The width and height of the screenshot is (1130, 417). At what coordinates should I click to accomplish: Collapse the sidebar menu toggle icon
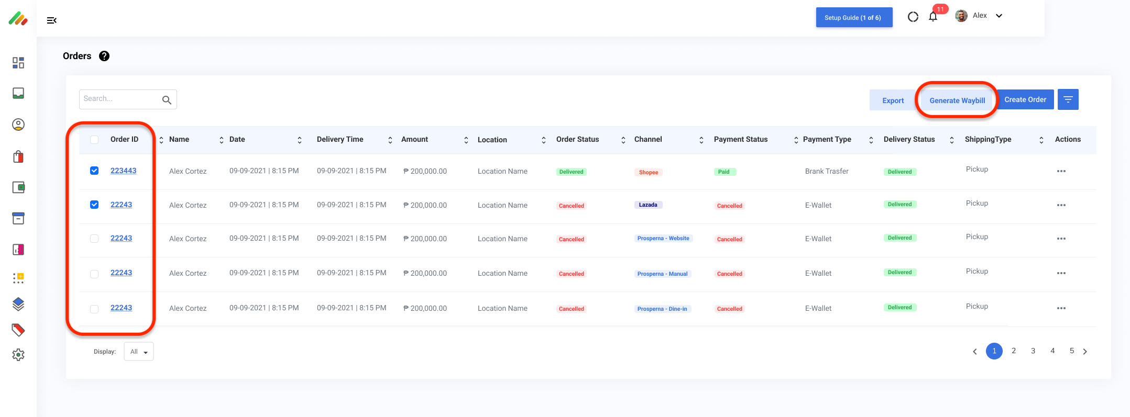(51, 20)
